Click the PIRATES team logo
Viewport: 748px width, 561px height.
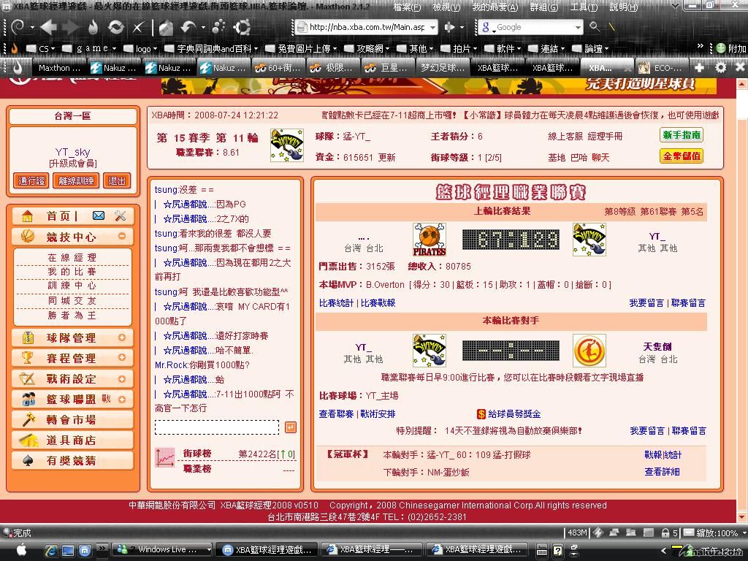pos(430,240)
